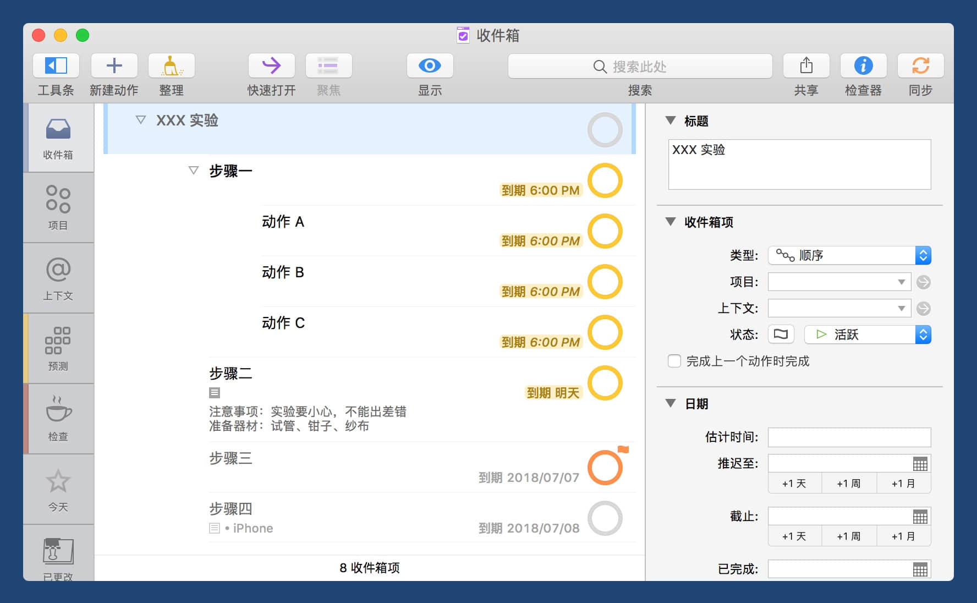Image resolution: width=977 pixels, height=603 pixels.
Task: Click the due date +1 天 button
Action: pyautogui.click(x=794, y=536)
